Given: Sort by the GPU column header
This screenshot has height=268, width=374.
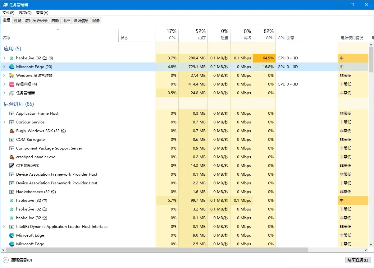Looking at the screenshot, I should pyautogui.click(x=264, y=35).
